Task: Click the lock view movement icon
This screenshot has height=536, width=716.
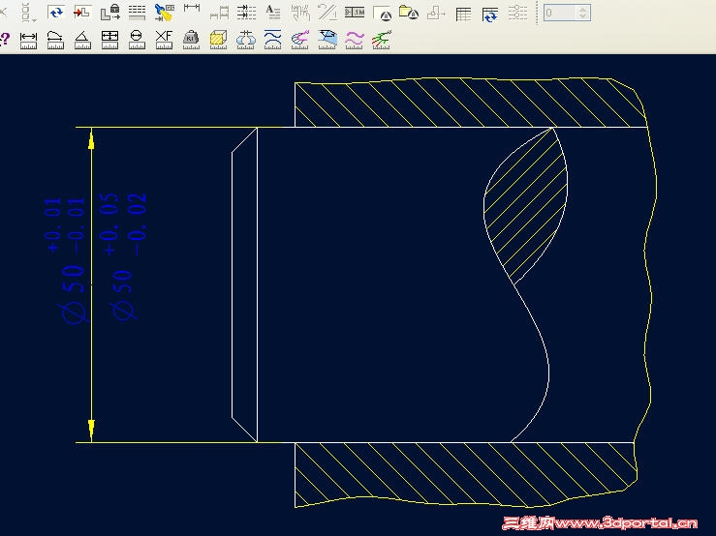Action: click(110, 13)
